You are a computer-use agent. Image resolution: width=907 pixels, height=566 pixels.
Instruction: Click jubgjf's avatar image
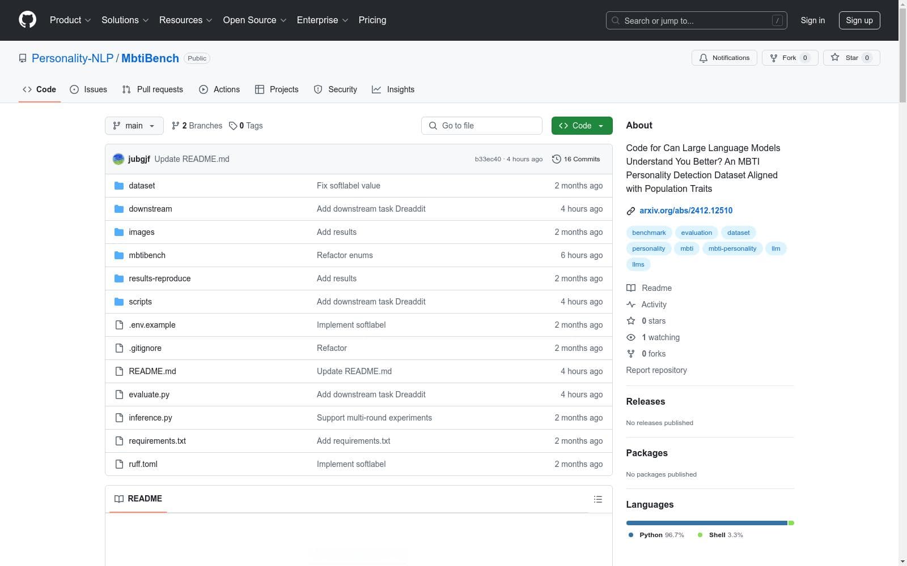point(118,159)
